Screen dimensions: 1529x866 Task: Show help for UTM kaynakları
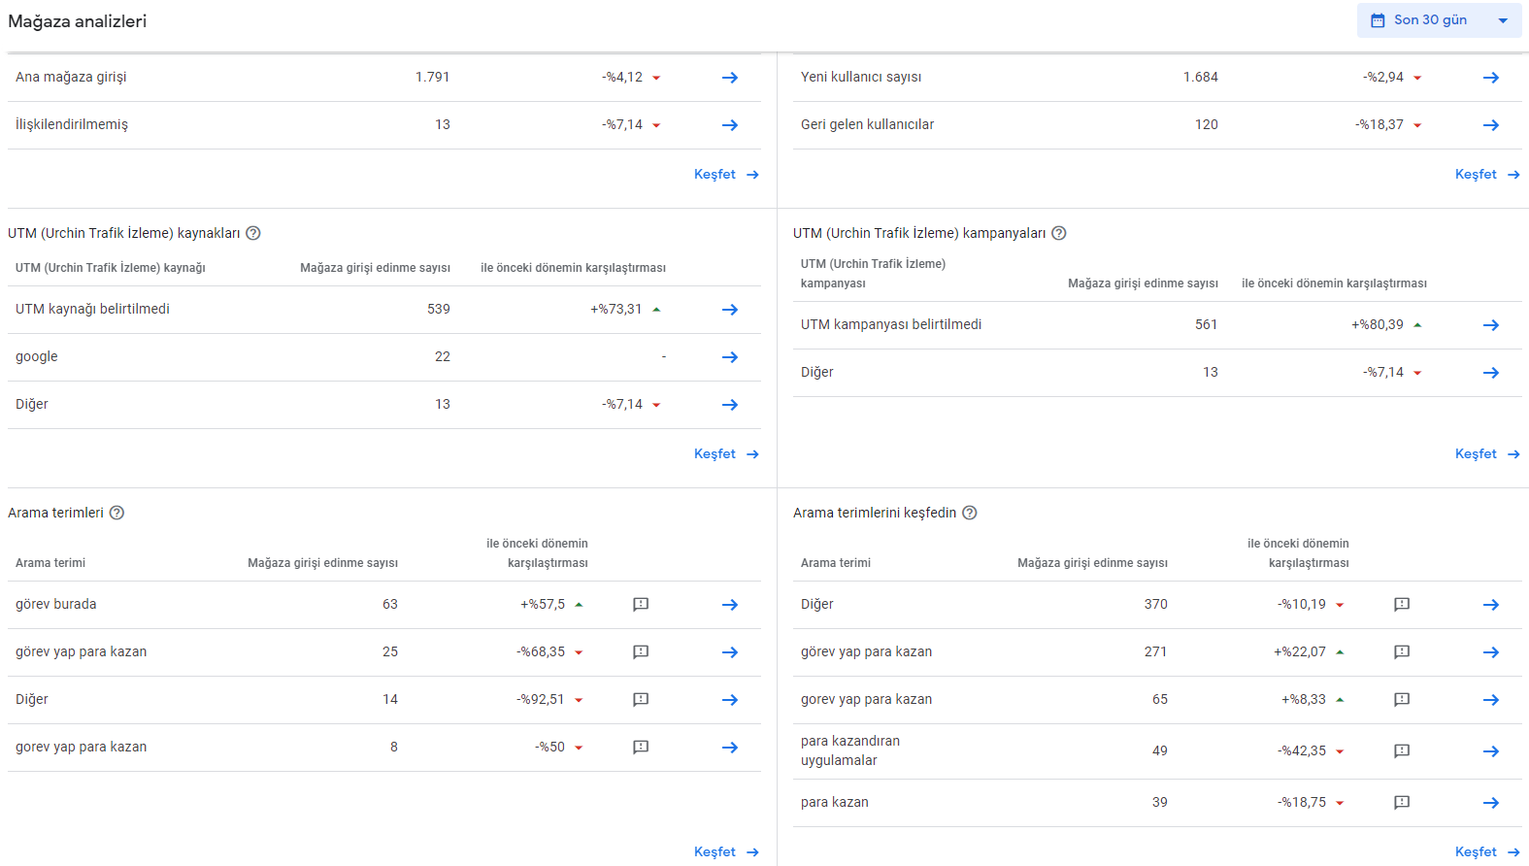pos(253,233)
